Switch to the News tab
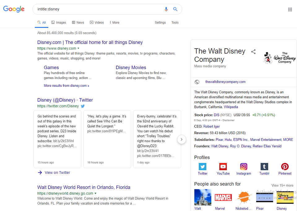 pos(78,22)
